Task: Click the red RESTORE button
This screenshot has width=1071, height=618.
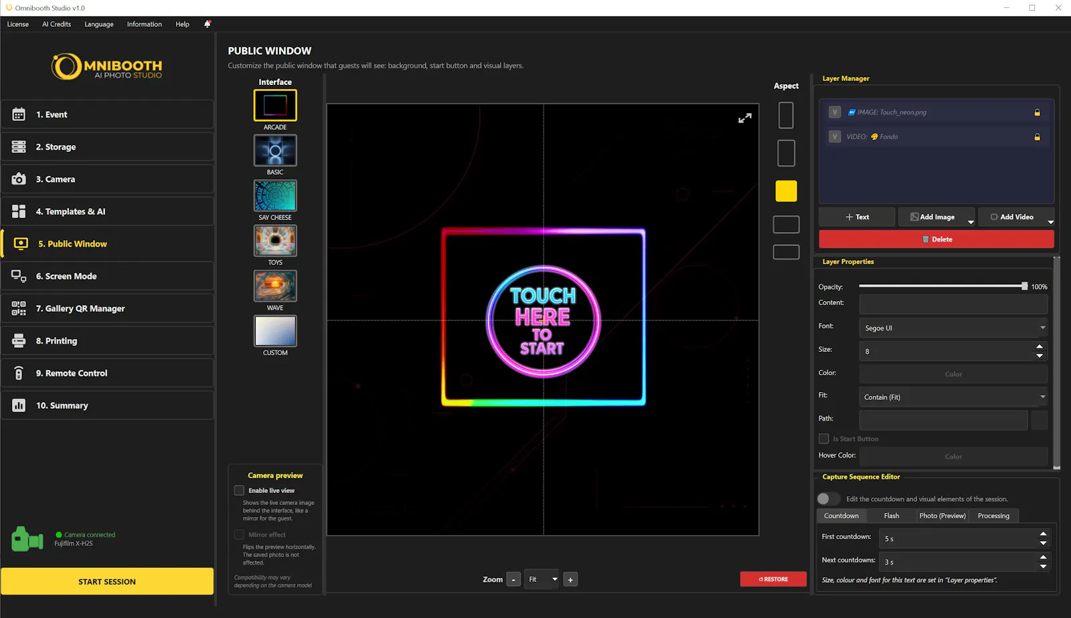Action: pyautogui.click(x=773, y=579)
